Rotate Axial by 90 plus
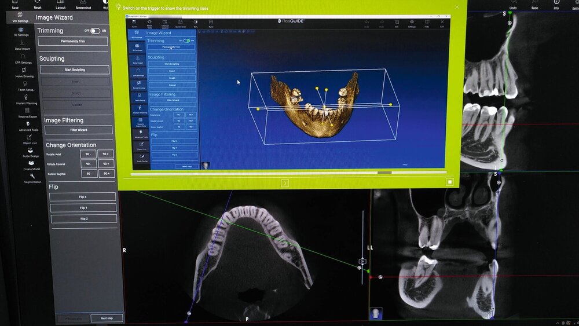Screen dimensions: 579x326 [x=105, y=155]
